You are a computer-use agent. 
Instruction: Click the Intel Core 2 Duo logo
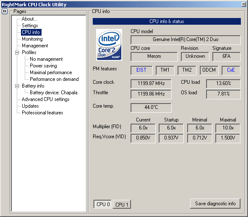pyautogui.click(x=109, y=45)
